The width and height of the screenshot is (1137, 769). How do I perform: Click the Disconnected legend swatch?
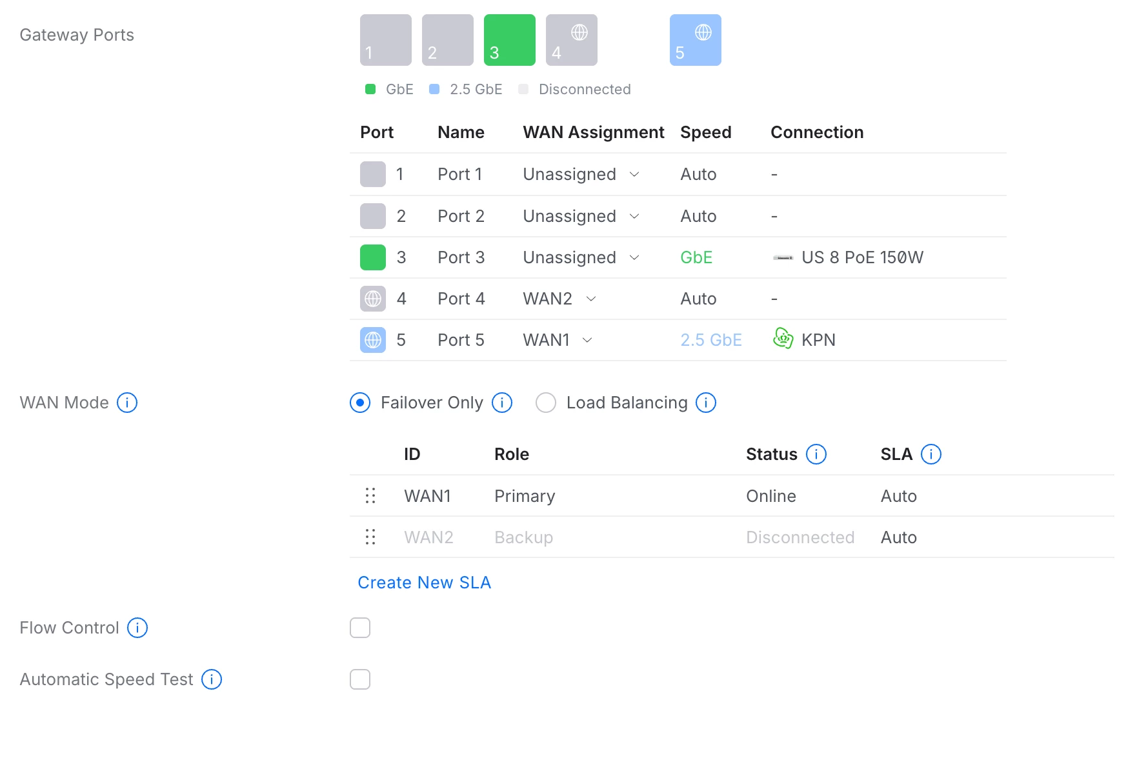[523, 89]
